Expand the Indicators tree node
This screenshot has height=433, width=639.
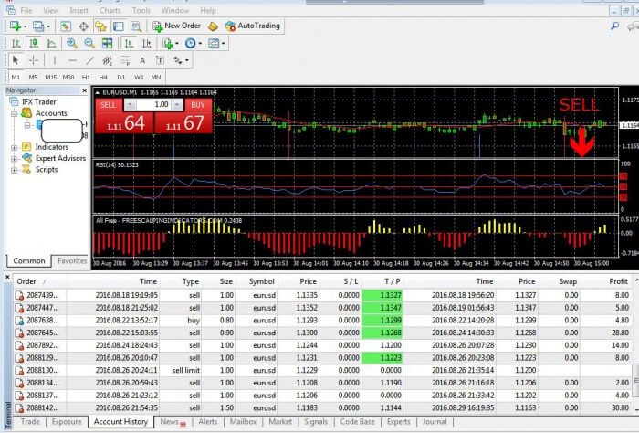(x=15, y=147)
